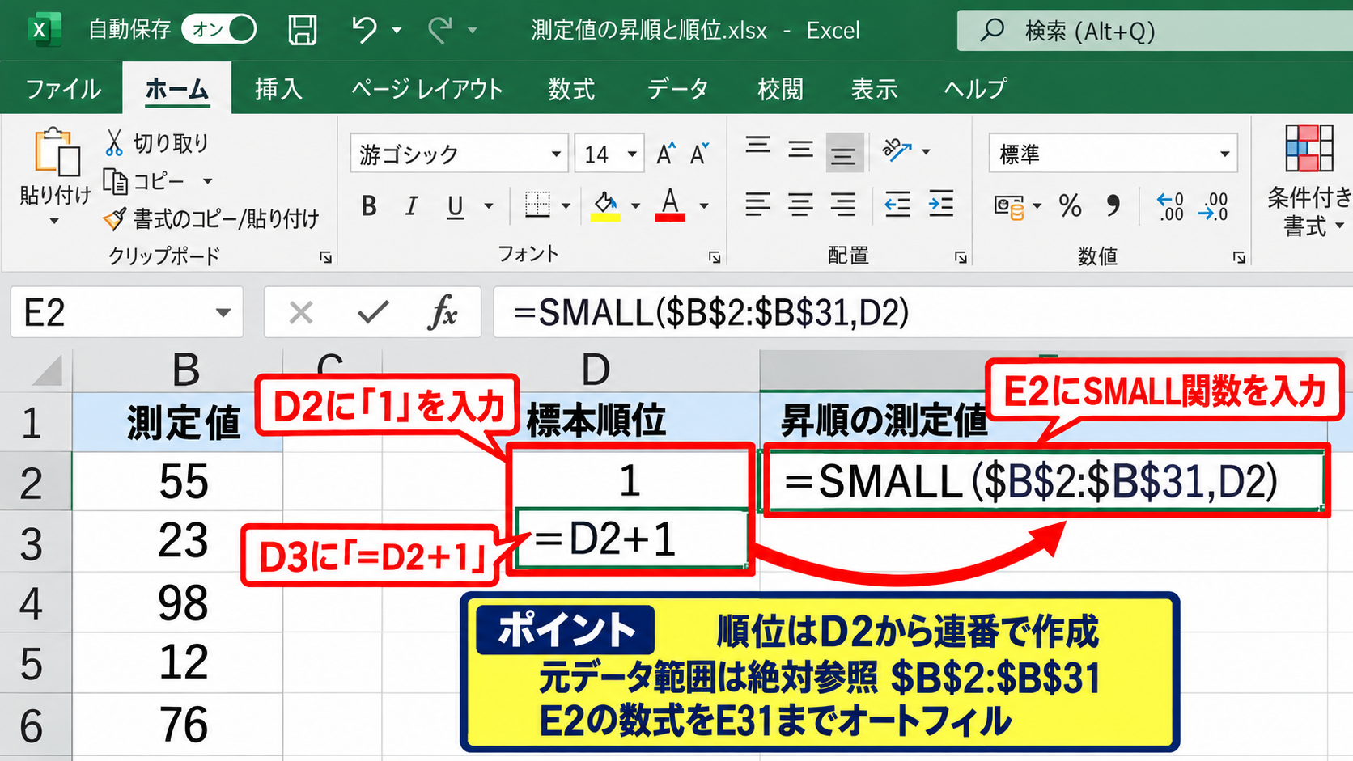Viewport: 1353px width, 761px height.
Task: Open conditional formatting (条件付き書式)
Action: coord(1308,181)
